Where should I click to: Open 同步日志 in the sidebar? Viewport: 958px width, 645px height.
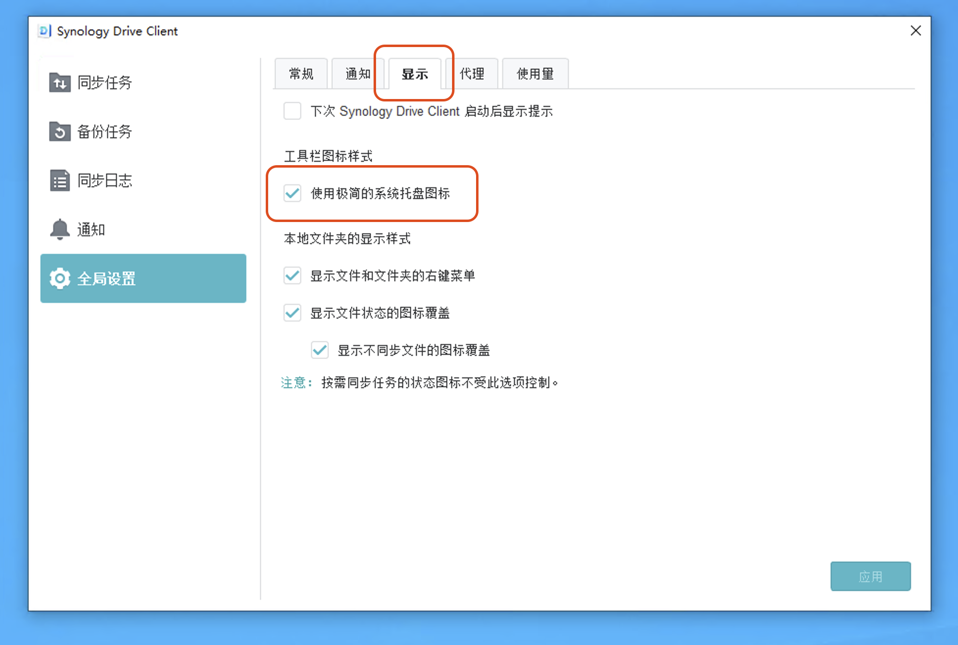point(143,180)
